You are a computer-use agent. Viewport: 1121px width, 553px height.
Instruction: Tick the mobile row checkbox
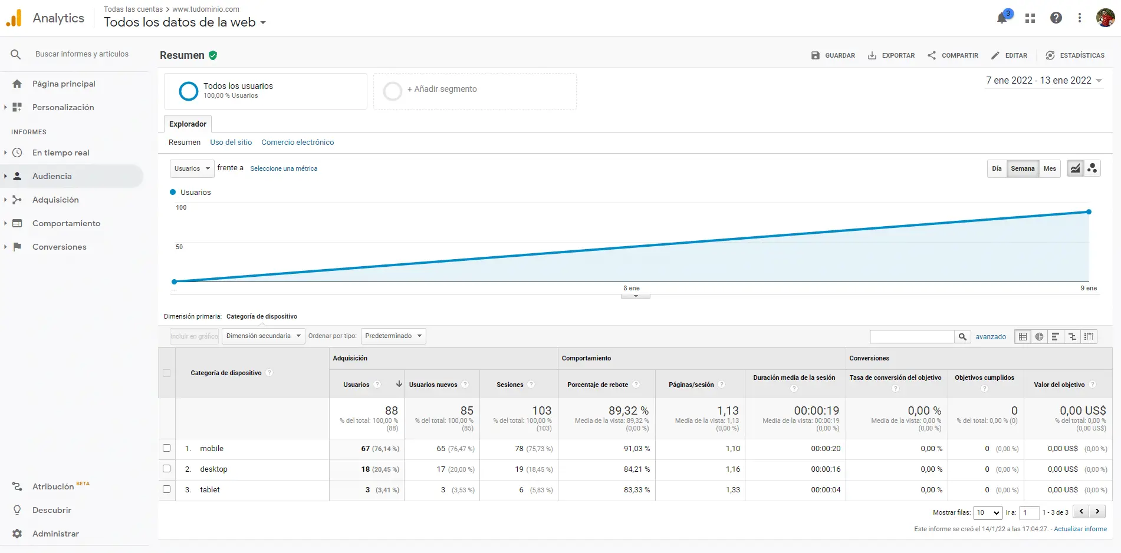click(x=166, y=448)
